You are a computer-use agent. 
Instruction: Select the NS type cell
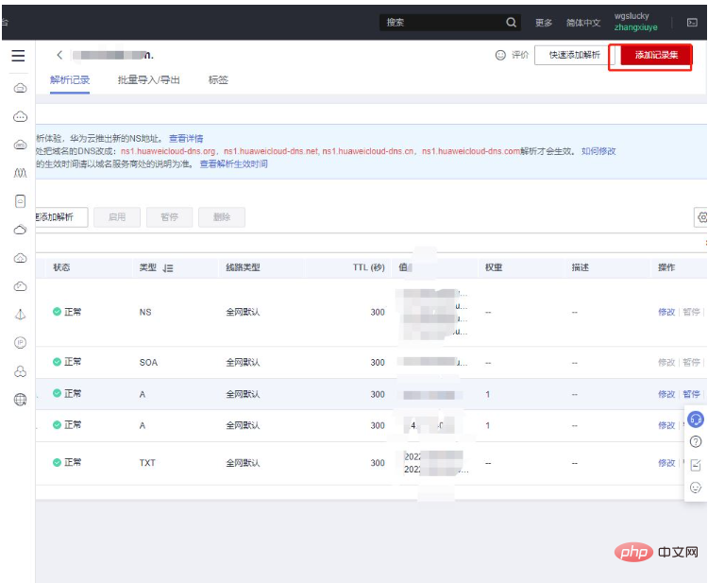click(x=145, y=313)
